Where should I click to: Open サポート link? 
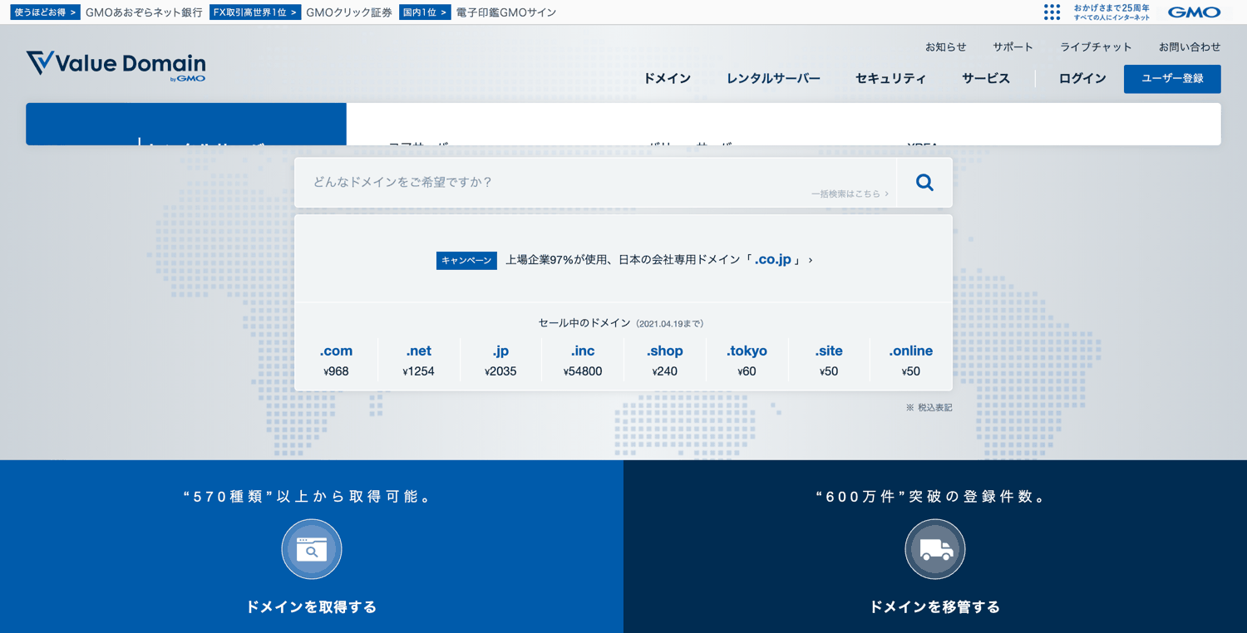point(1013,47)
